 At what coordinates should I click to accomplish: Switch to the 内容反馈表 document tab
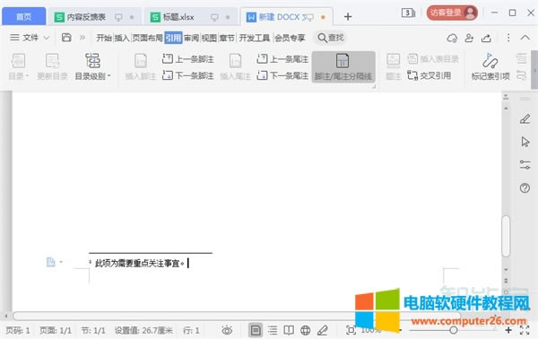click(x=86, y=17)
